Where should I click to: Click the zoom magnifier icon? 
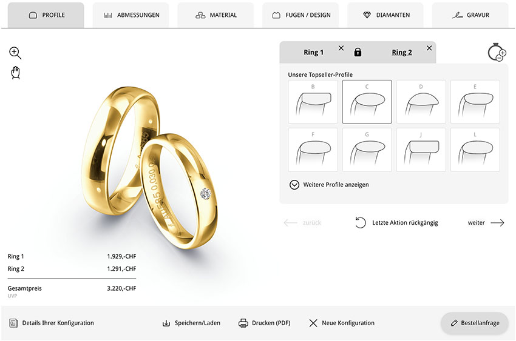[x=15, y=53]
